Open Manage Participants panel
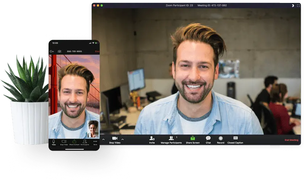 pos(171,139)
